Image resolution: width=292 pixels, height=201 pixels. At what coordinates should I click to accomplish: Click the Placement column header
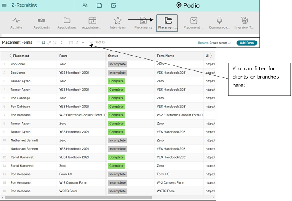[21, 56]
